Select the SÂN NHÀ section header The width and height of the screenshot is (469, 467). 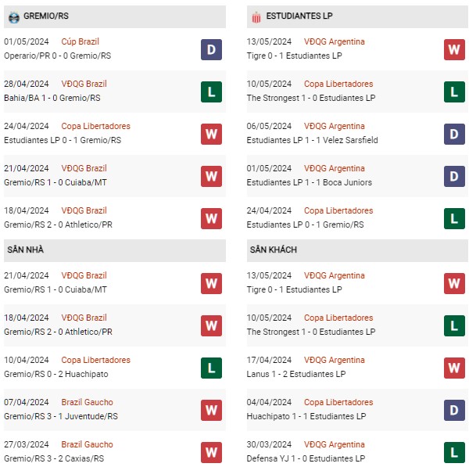(x=115, y=250)
